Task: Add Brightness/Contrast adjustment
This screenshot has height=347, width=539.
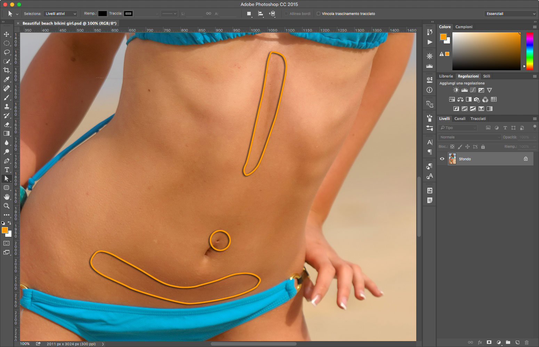Action: click(x=456, y=90)
